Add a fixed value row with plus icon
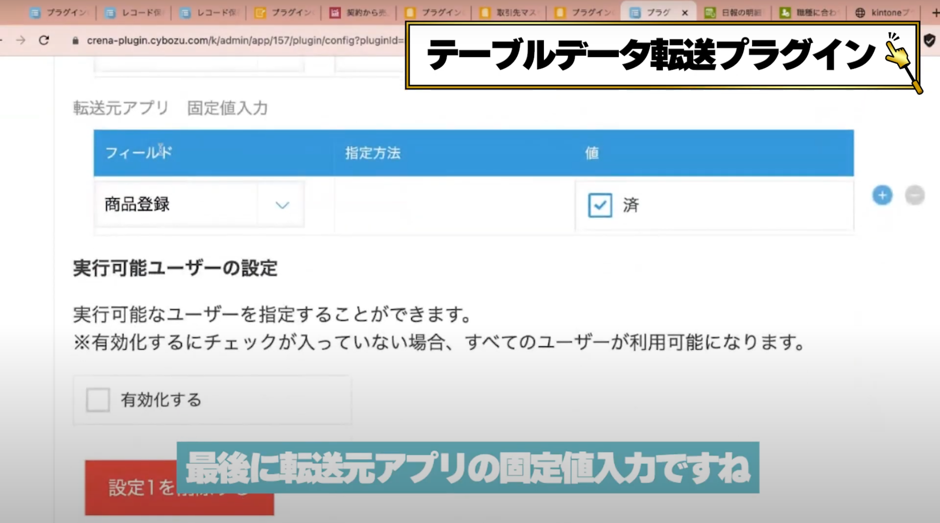This screenshot has height=523, width=940. (882, 195)
